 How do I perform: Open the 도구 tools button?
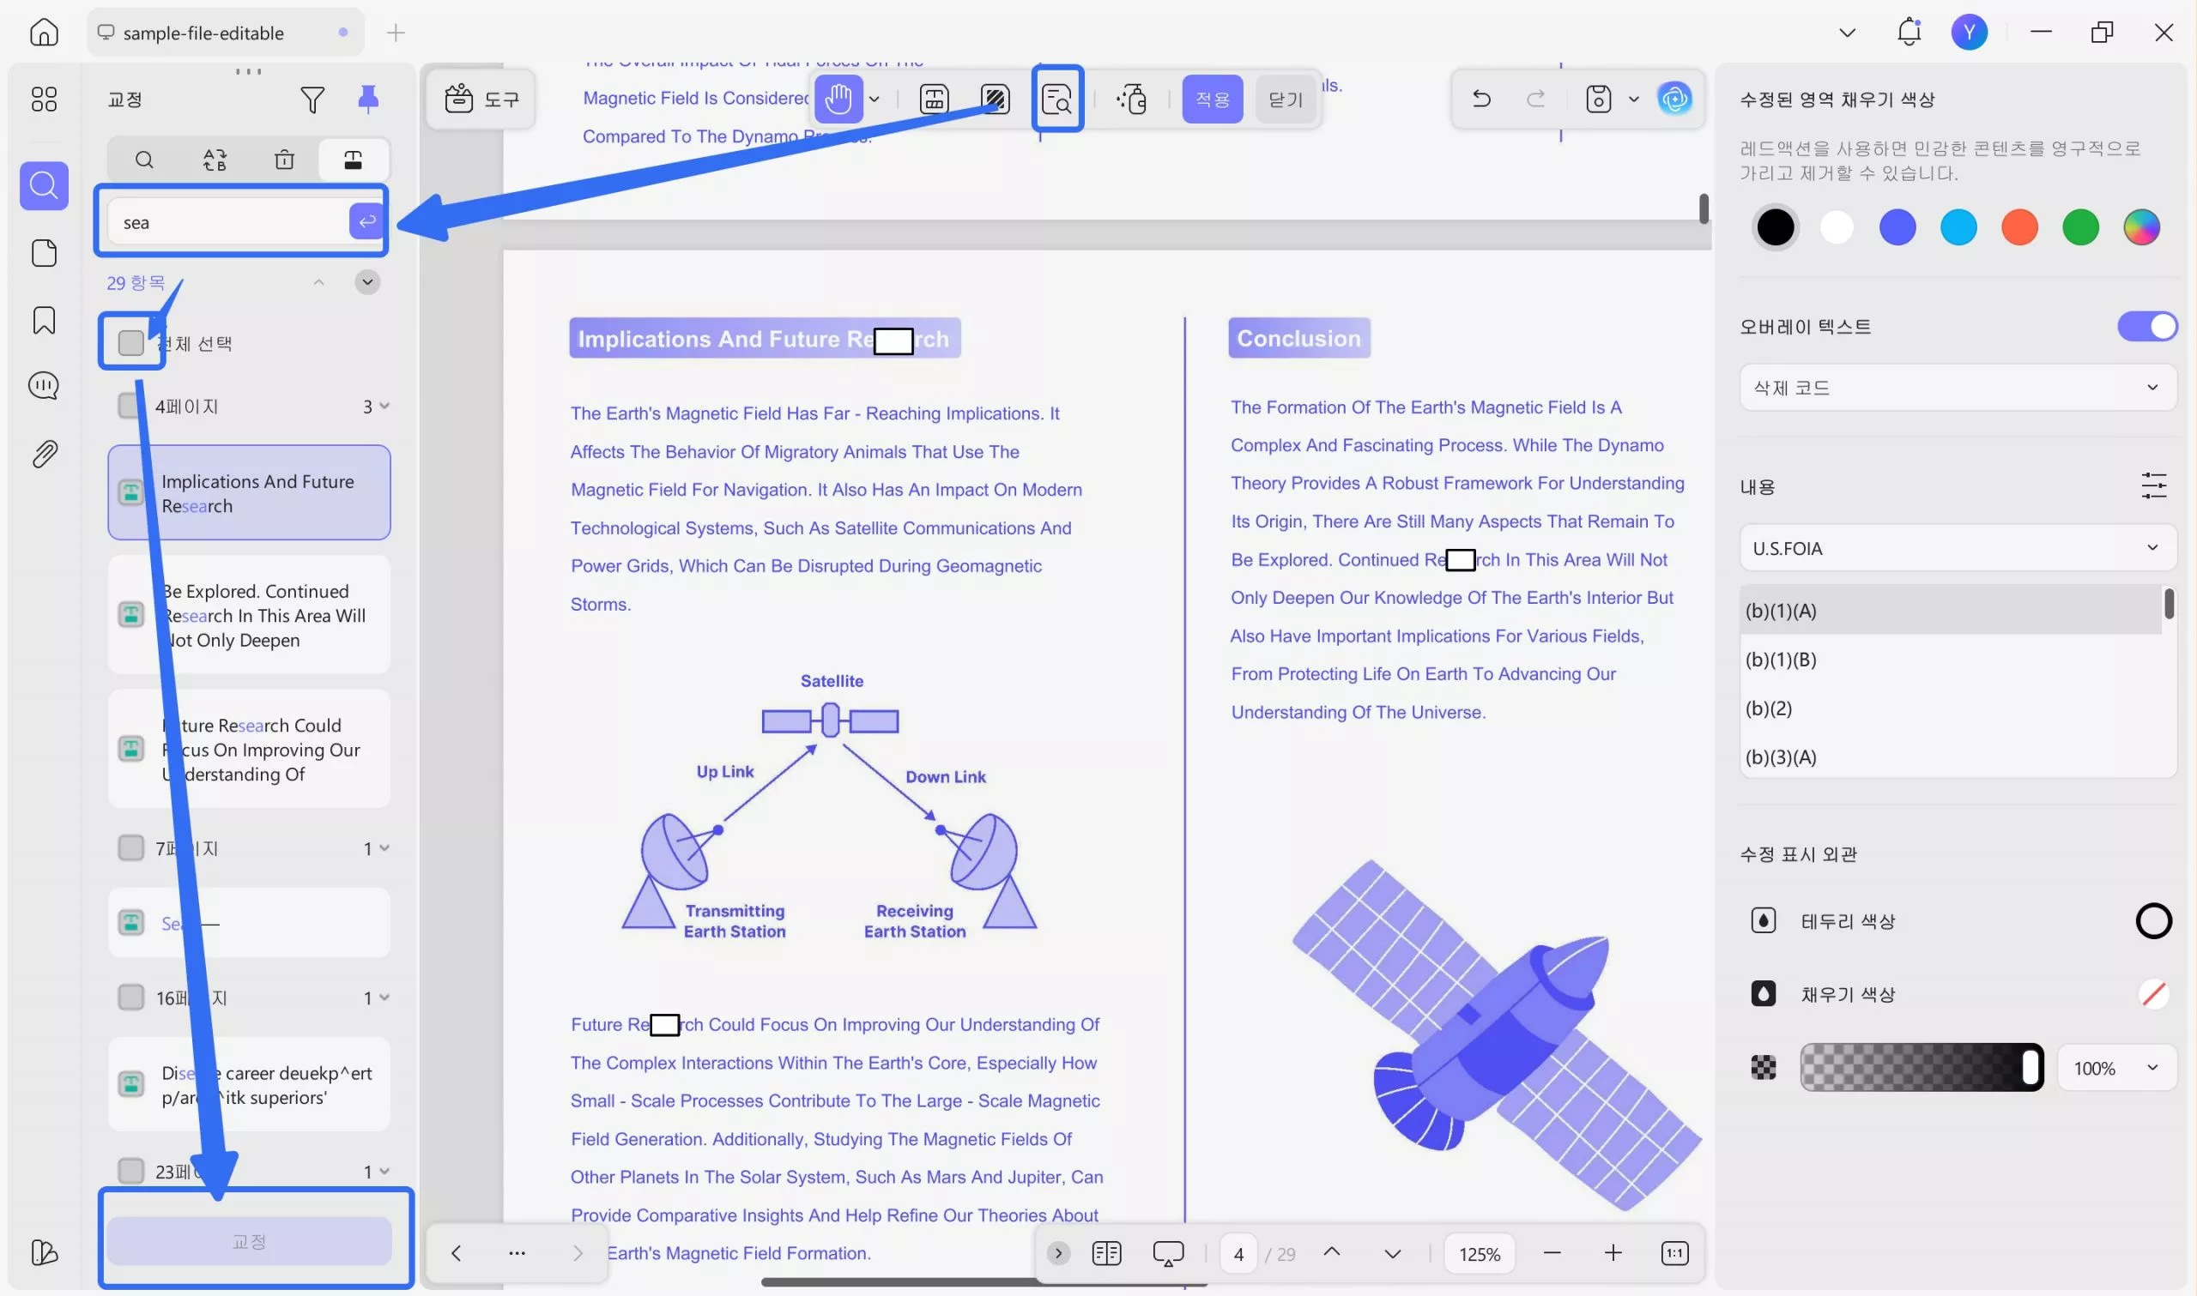coord(481,99)
